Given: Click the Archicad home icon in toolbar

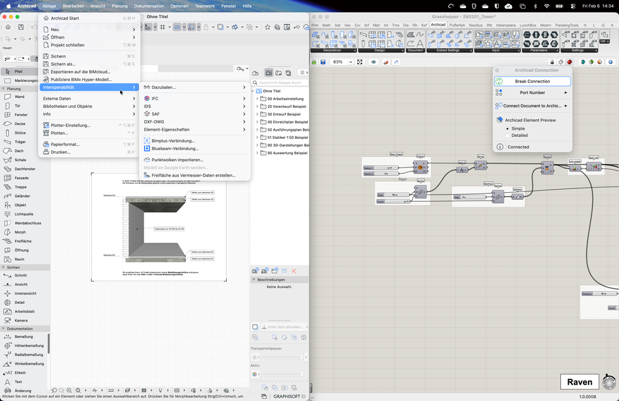Looking at the screenshot, I should click(x=8, y=27).
